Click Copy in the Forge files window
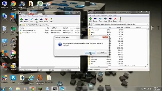This screenshot has height=91, width=162. pos(36,20)
